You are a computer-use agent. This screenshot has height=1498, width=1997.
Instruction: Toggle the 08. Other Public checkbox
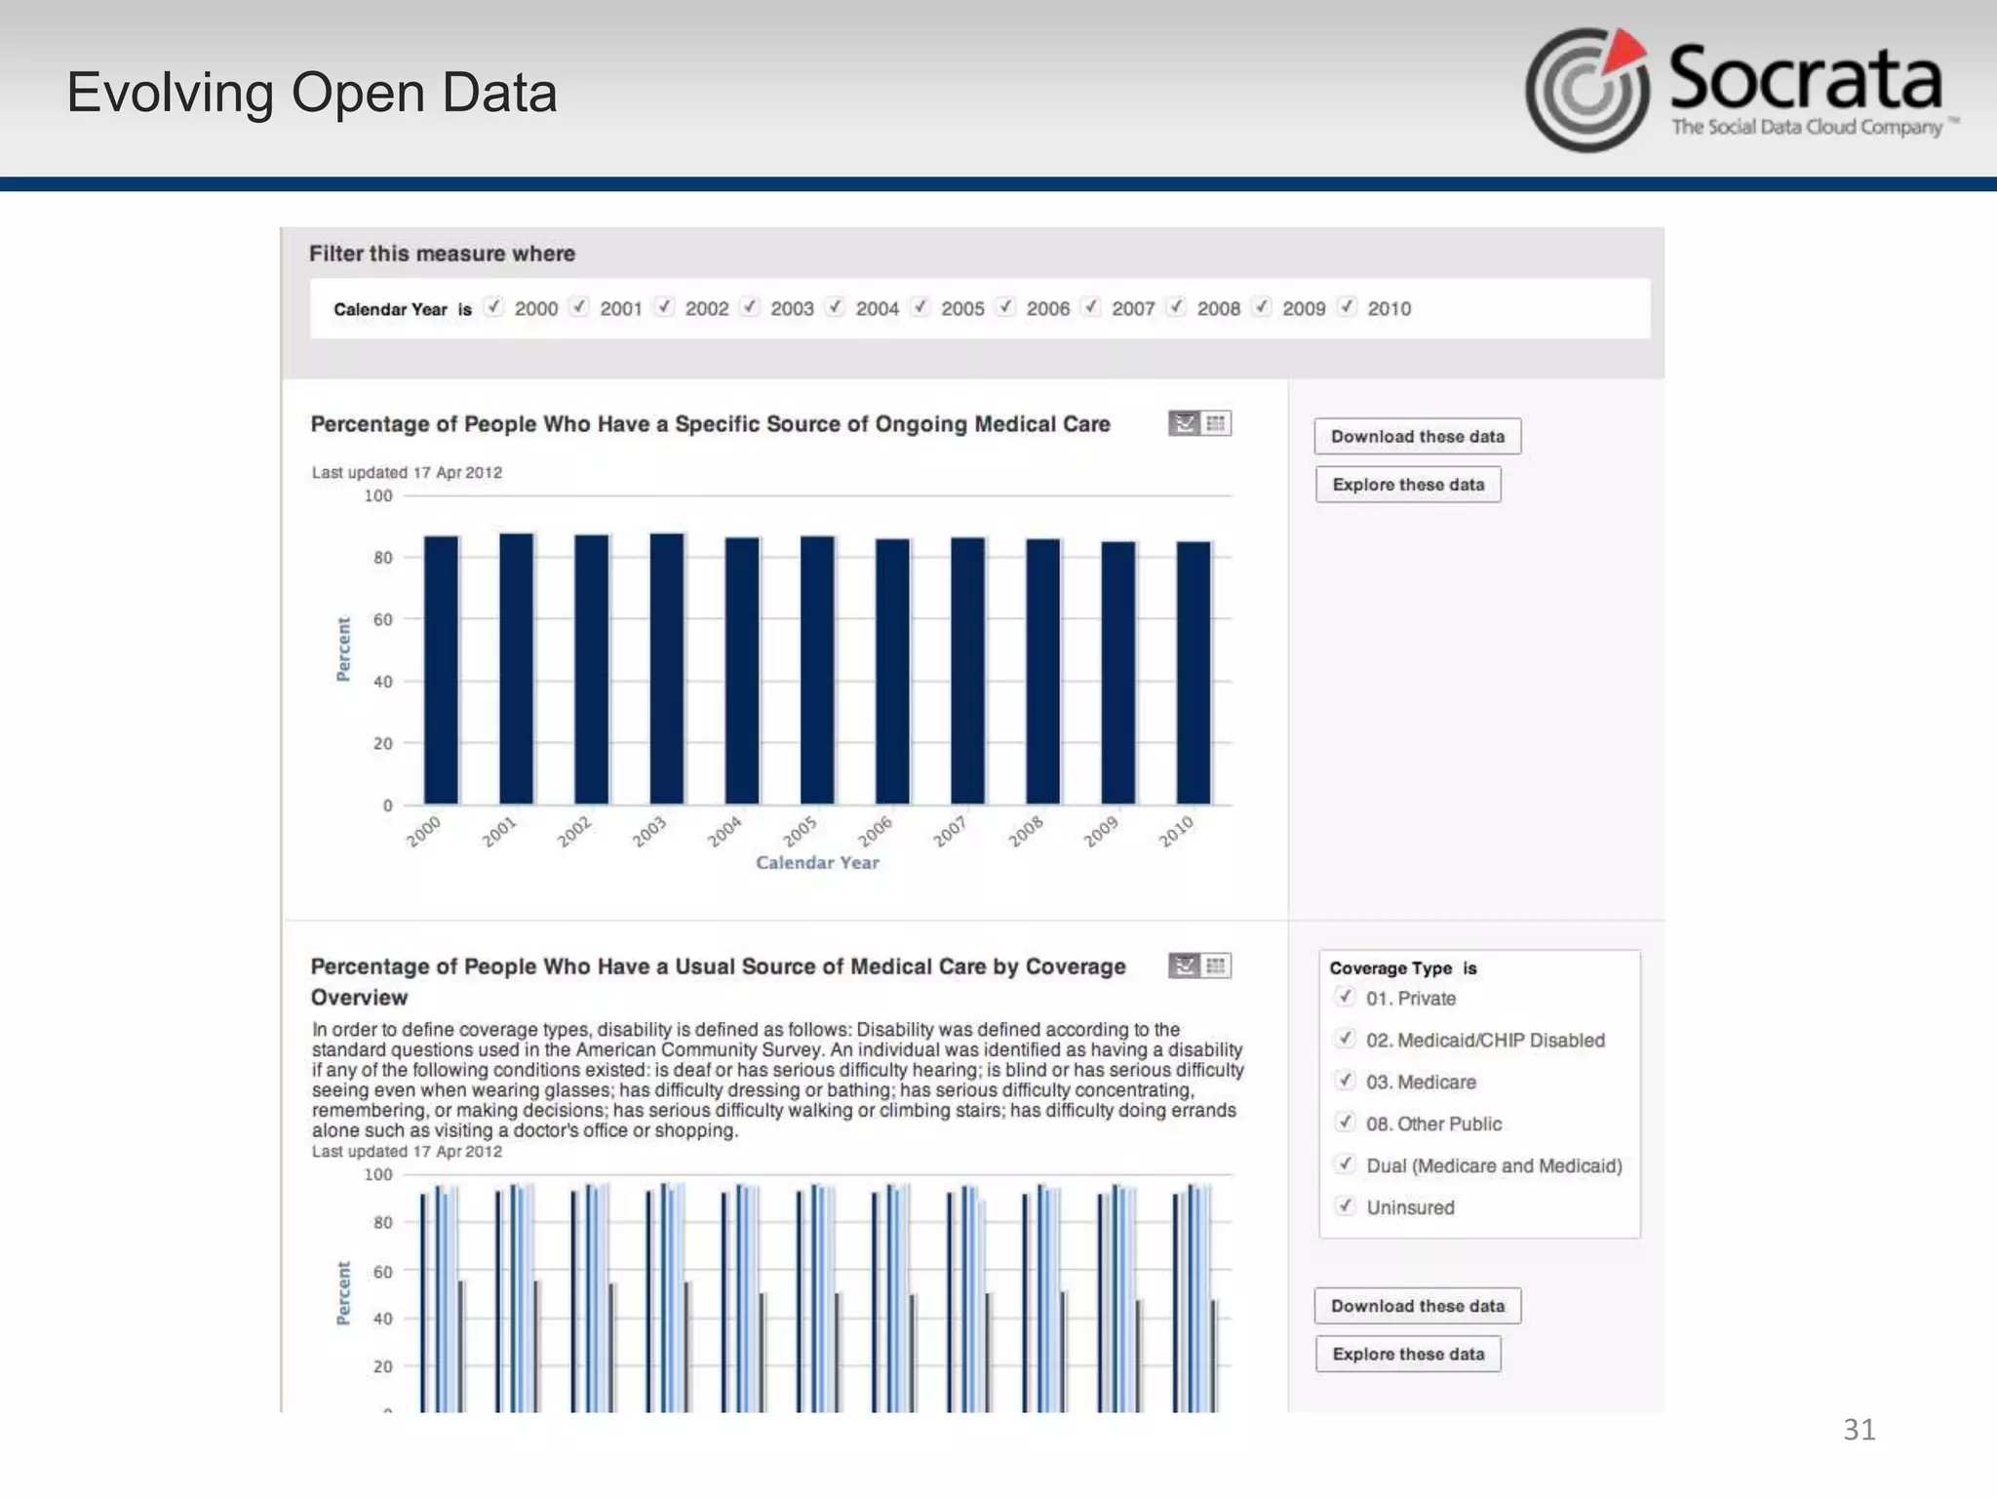(1346, 1123)
